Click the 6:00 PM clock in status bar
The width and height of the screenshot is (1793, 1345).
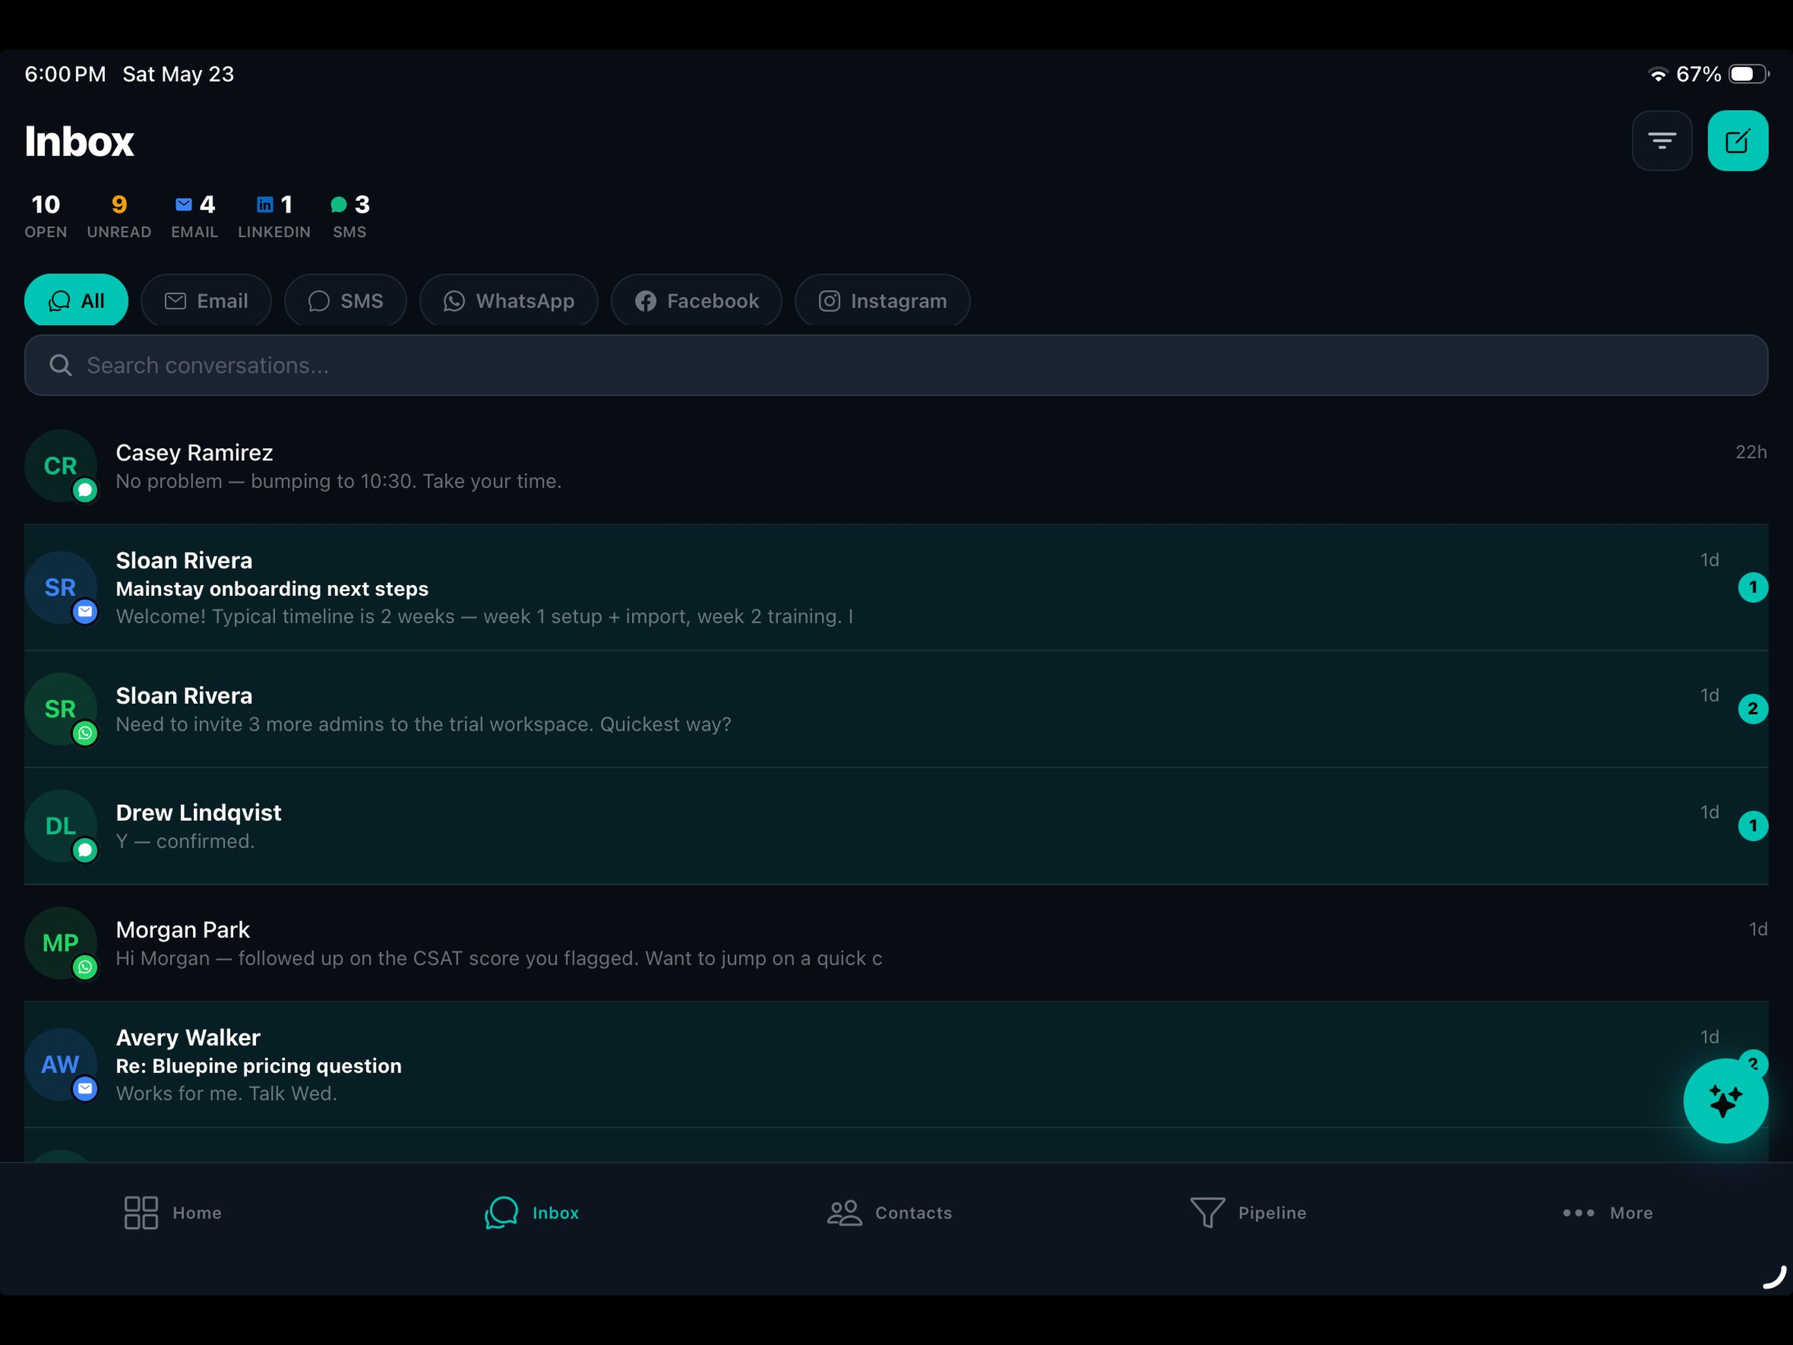pos(65,74)
